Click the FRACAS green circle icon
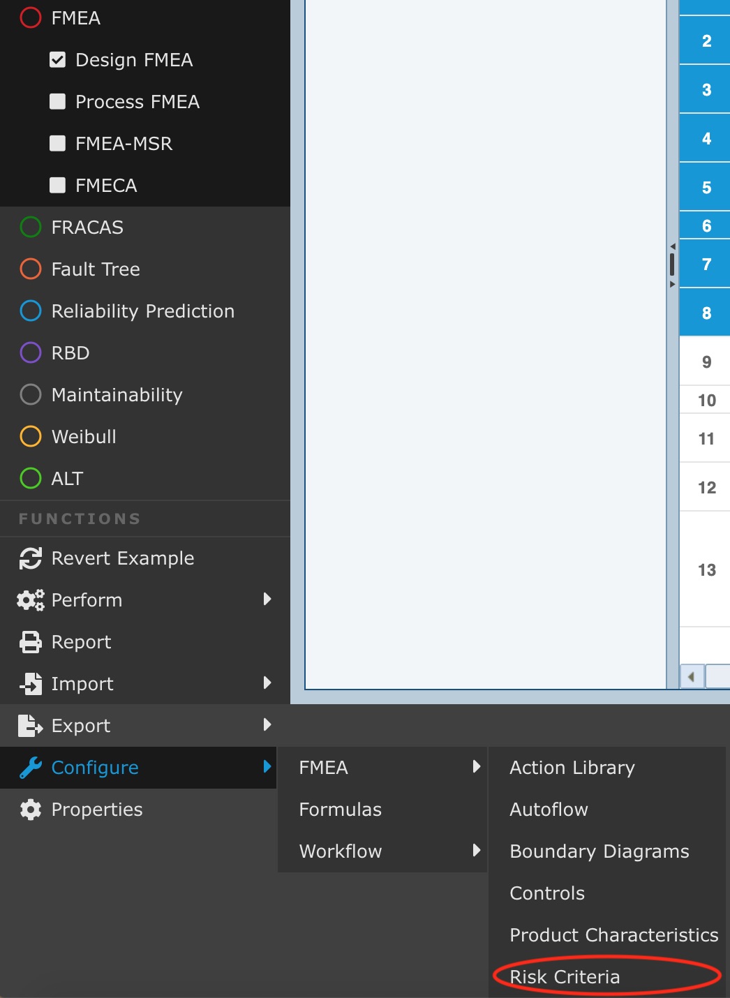Viewport: 730px width, 998px height. pyautogui.click(x=31, y=228)
